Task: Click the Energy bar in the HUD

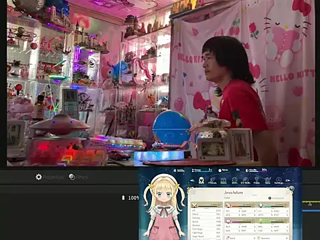Action: tap(202, 170)
